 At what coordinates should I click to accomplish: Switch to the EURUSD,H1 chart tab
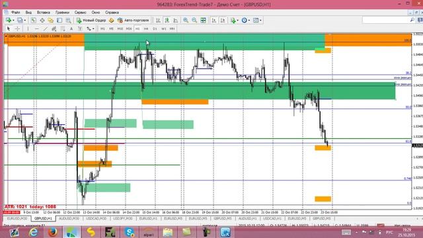point(148,218)
